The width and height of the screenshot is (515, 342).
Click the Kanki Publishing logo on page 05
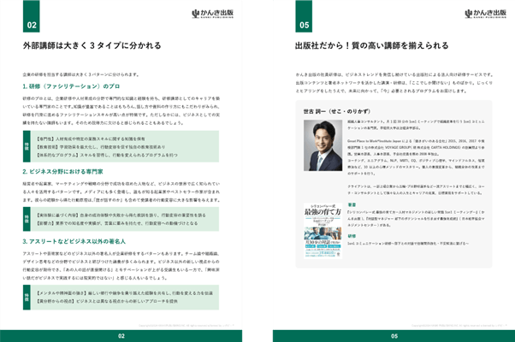485,14
